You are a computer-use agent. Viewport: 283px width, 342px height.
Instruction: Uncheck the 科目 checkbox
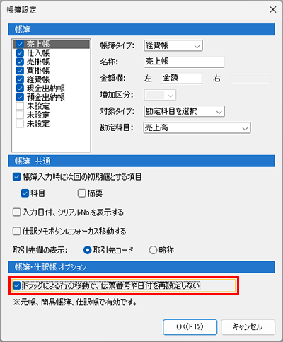coord(25,193)
